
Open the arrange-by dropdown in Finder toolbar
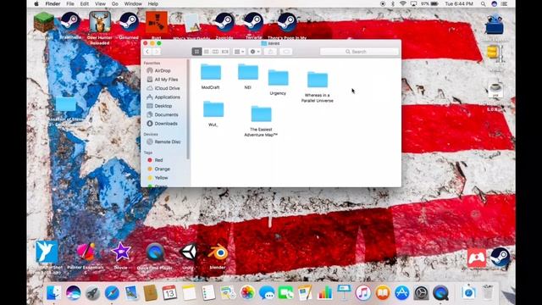tap(239, 52)
